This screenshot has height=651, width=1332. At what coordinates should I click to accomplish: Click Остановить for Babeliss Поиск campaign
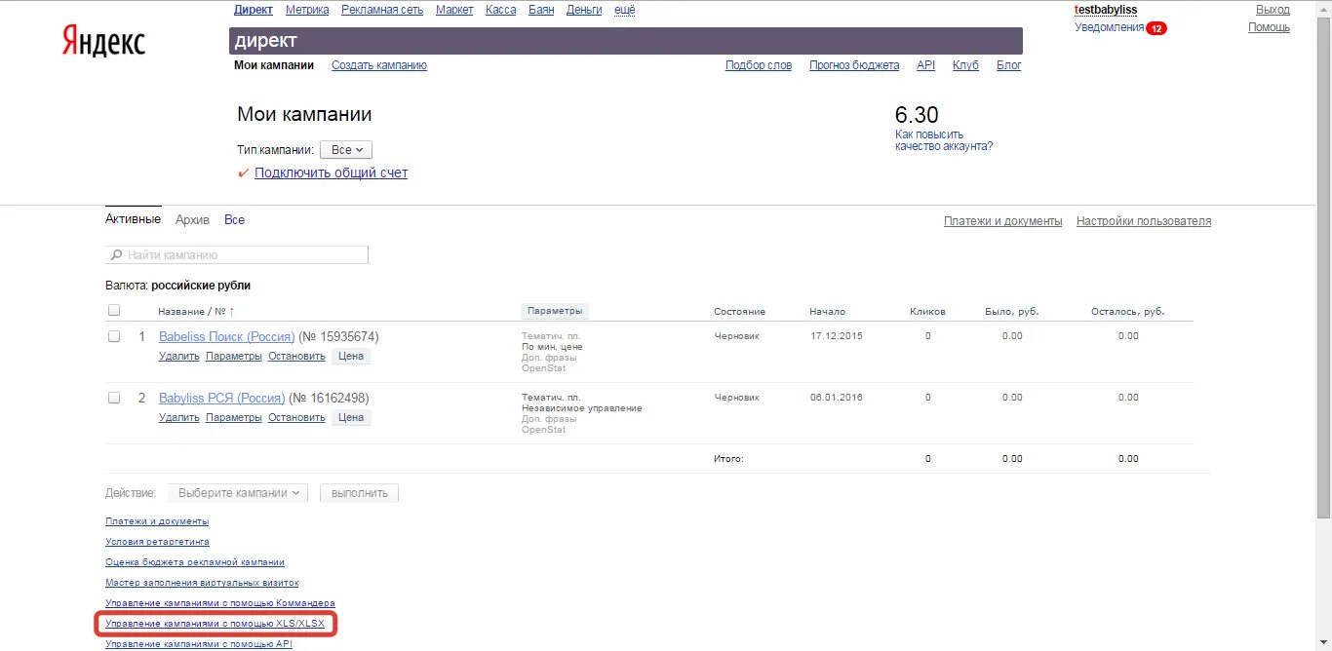tap(296, 356)
